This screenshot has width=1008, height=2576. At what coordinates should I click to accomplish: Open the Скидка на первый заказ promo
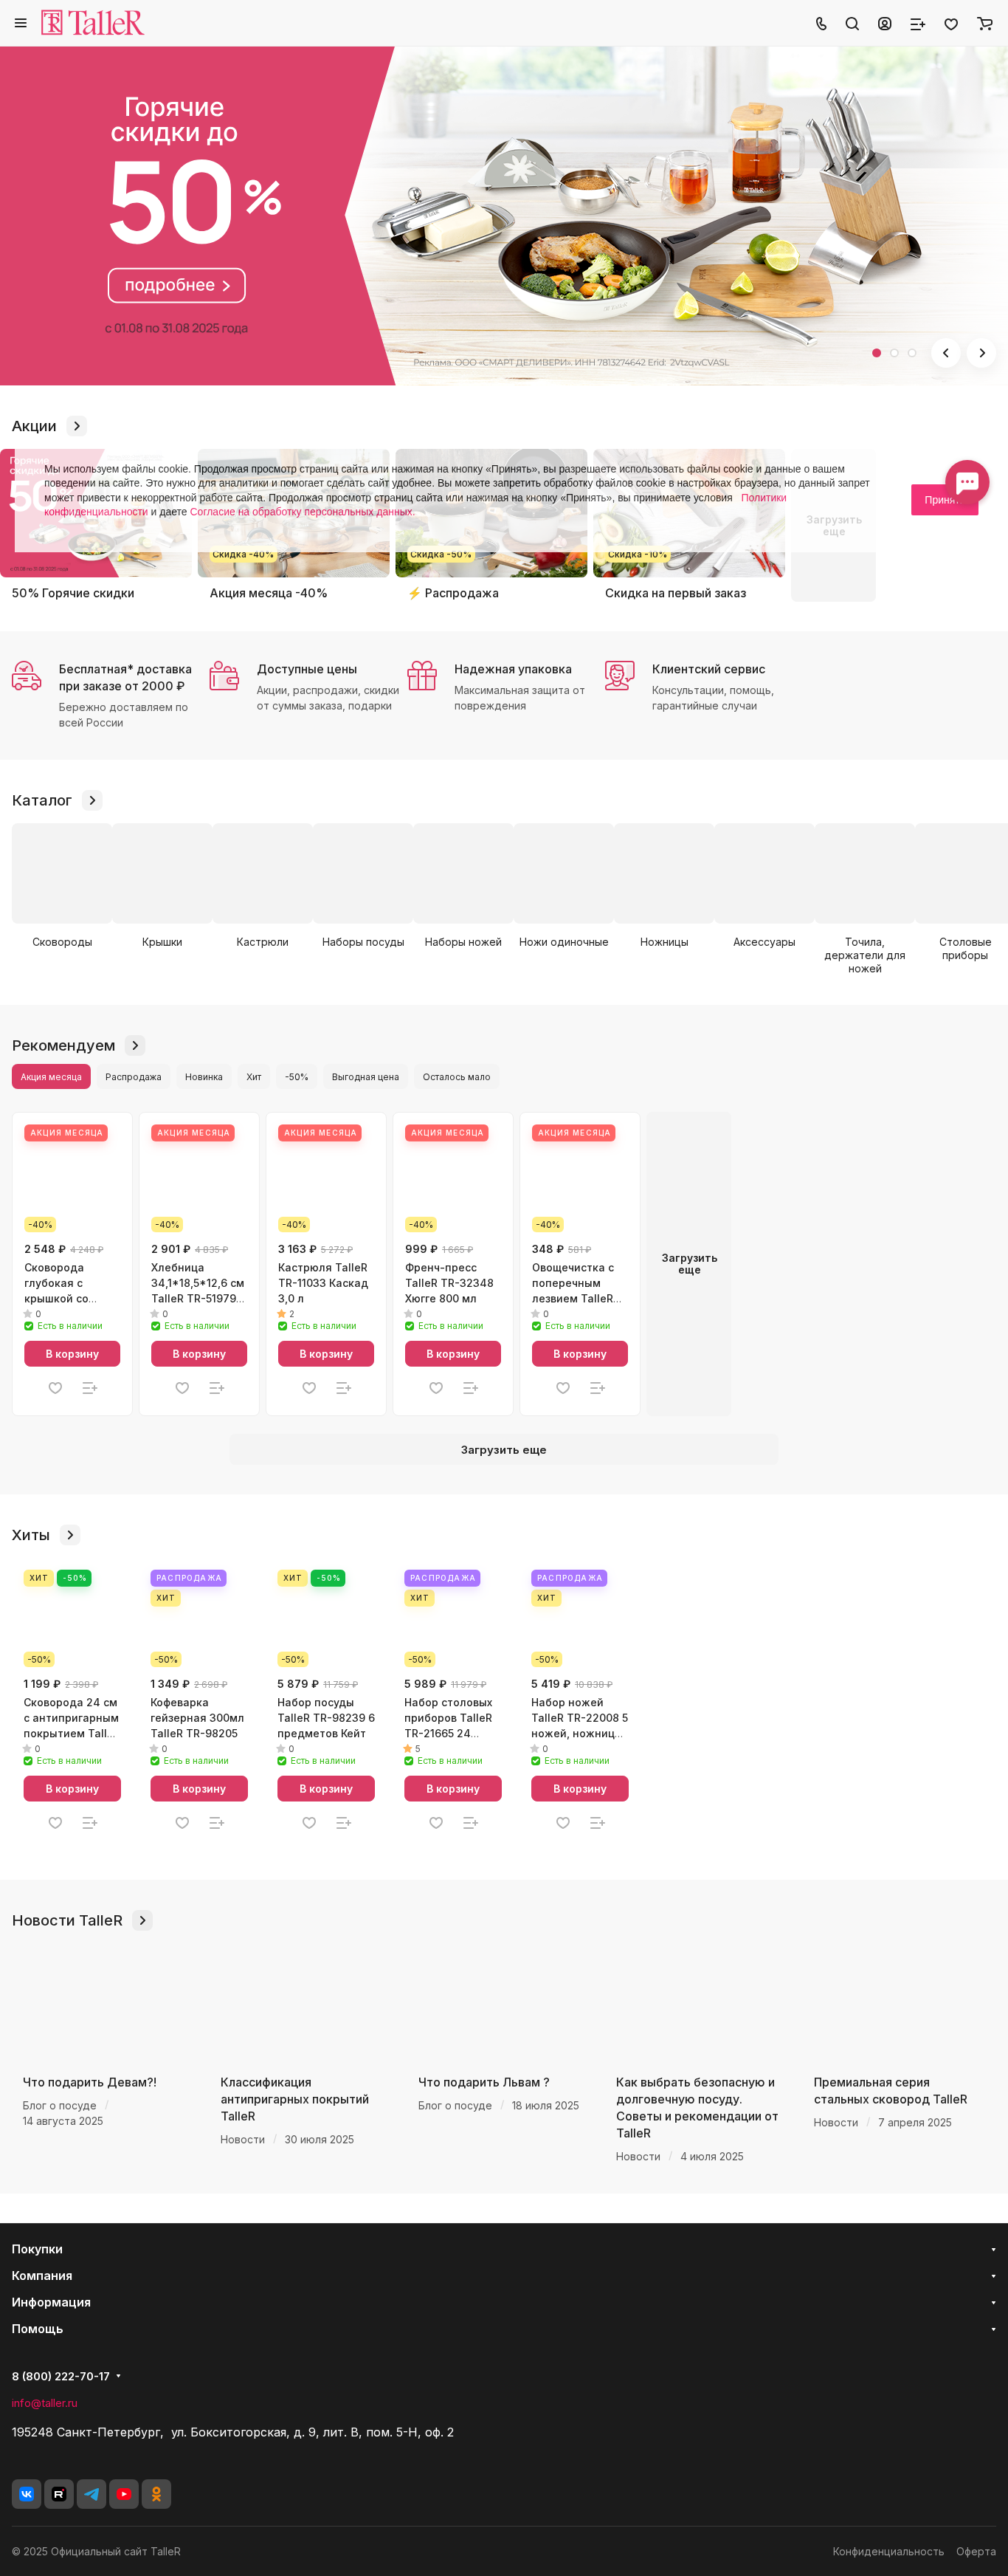[x=688, y=524]
